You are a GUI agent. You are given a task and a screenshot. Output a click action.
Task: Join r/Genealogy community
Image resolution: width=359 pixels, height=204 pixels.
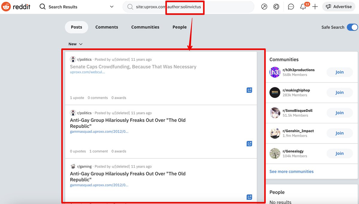339,153
